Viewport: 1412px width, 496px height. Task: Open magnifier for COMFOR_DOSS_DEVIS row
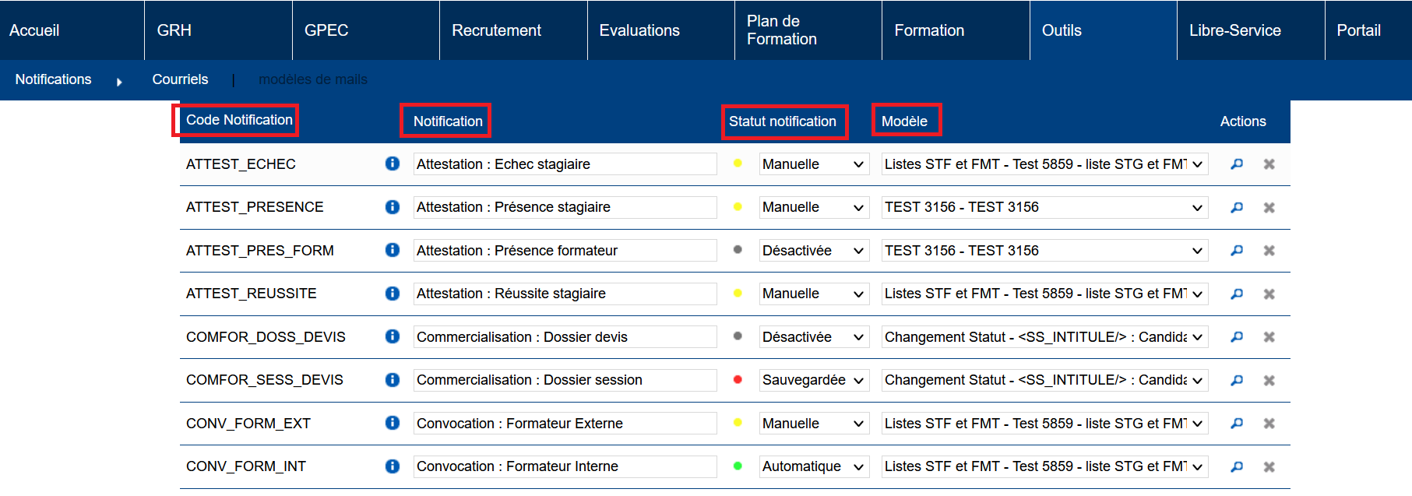(1237, 336)
